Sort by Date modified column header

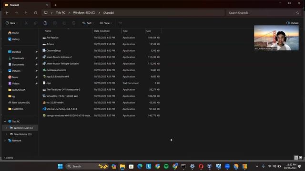(x=102, y=31)
